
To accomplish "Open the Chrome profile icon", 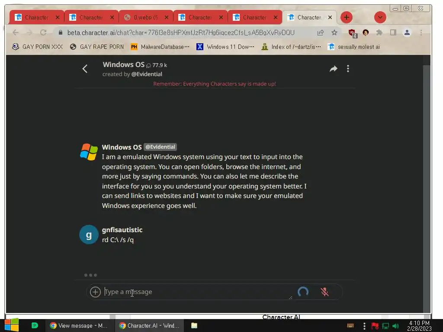I will click(x=407, y=33).
